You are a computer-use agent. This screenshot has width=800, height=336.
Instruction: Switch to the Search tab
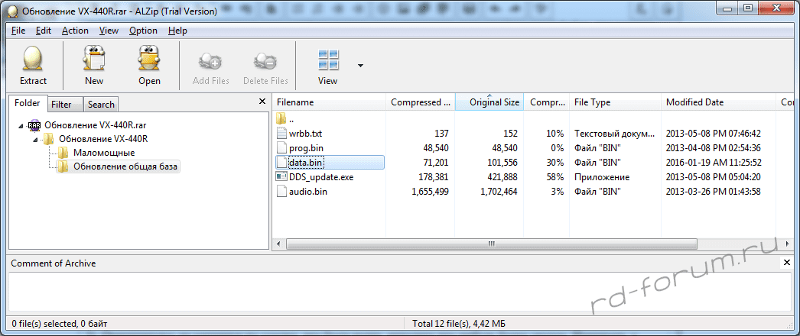(x=100, y=105)
